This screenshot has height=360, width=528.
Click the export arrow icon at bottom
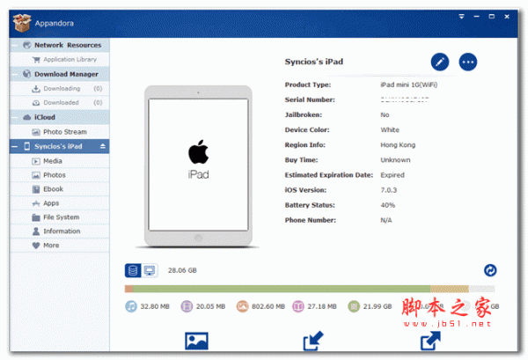click(x=430, y=341)
